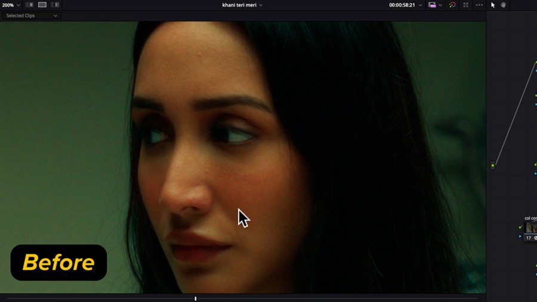Screen dimensions: 537x302
Task: Expand the bypass icon dropdown arrow
Action: click(x=440, y=5)
